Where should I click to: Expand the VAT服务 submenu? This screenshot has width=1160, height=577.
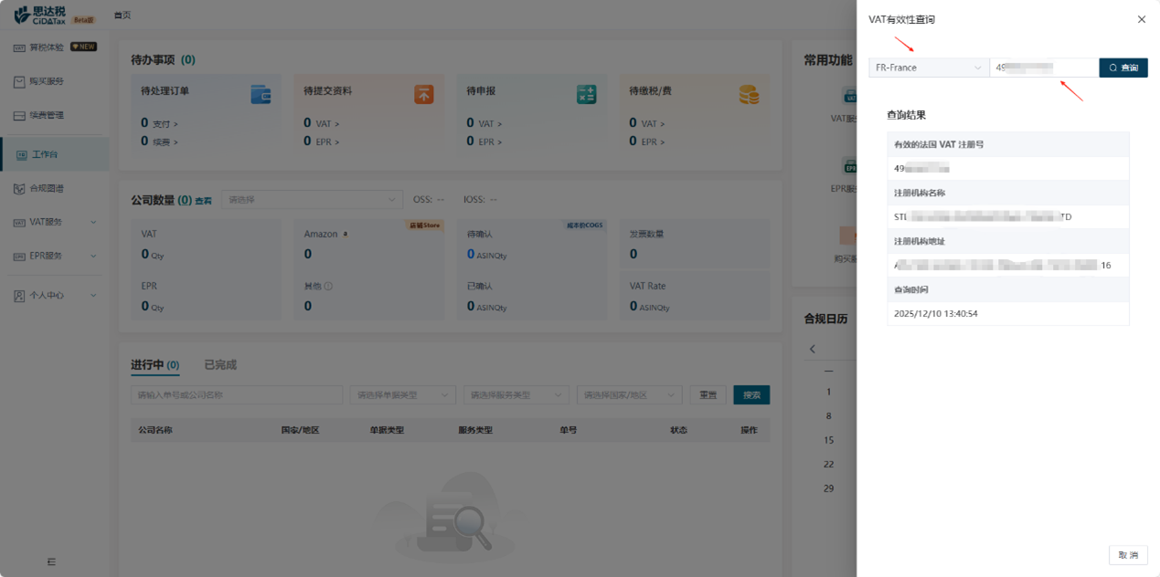pyautogui.click(x=55, y=222)
